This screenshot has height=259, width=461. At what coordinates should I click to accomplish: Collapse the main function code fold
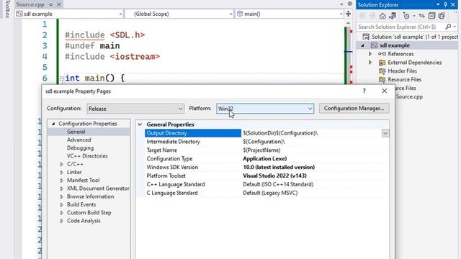(x=61, y=78)
